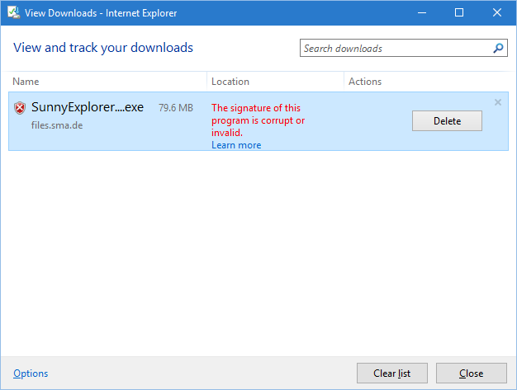Open the Learn more link

(x=236, y=145)
